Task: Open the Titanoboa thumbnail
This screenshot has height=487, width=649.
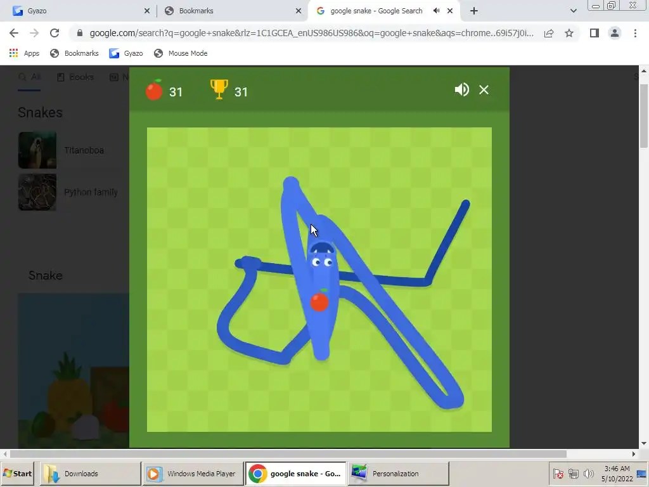Action: point(37,150)
